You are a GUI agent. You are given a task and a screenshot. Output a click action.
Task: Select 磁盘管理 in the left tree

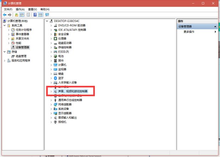[21, 56]
